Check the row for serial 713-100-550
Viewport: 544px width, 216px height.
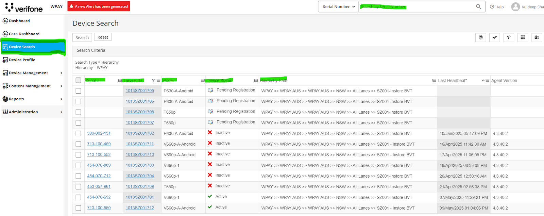(x=78, y=208)
